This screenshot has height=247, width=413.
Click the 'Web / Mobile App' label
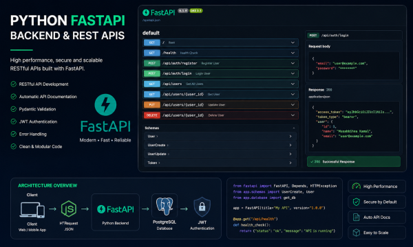click(x=32, y=230)
